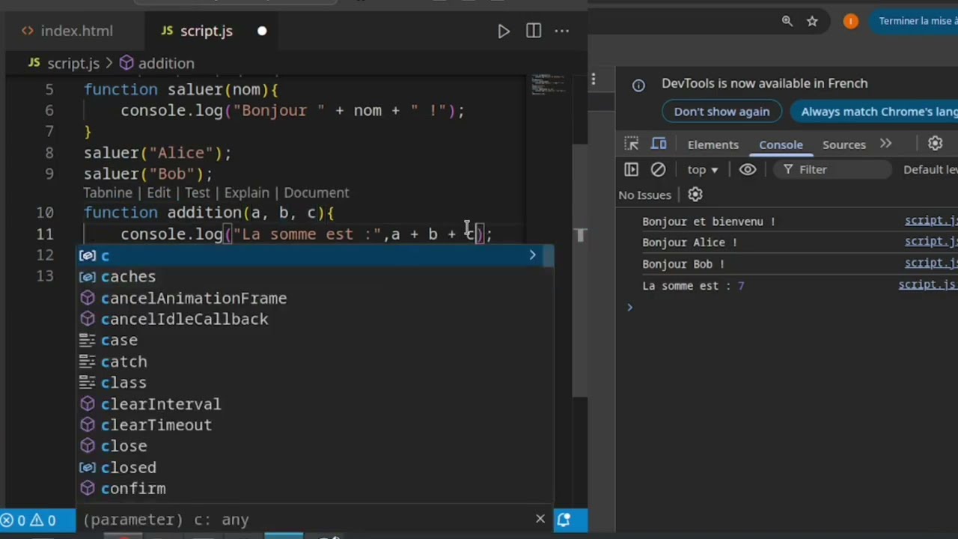Search icon in the Chrome toolbar
The image size is (958, 539).
(x=787, y=21)
